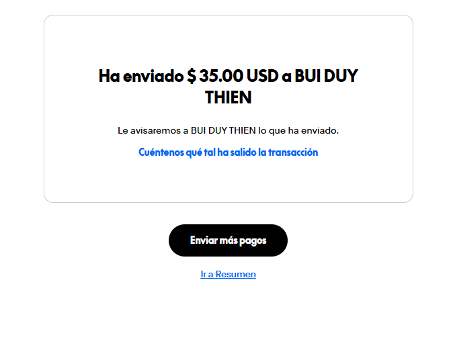Click the USD currency label in heading
This screenshot has height=364, width=451.
(263, 76)
